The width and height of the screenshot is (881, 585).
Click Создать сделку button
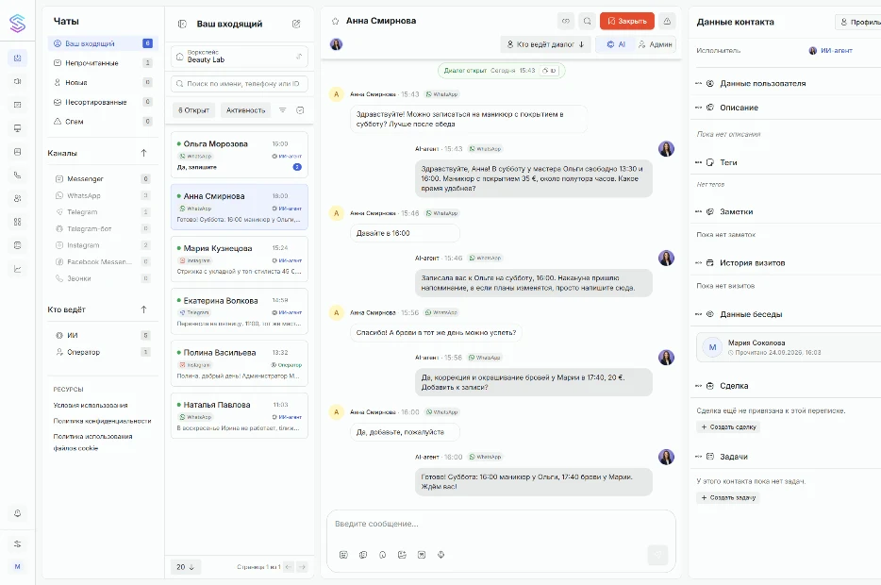coord(728,427)
